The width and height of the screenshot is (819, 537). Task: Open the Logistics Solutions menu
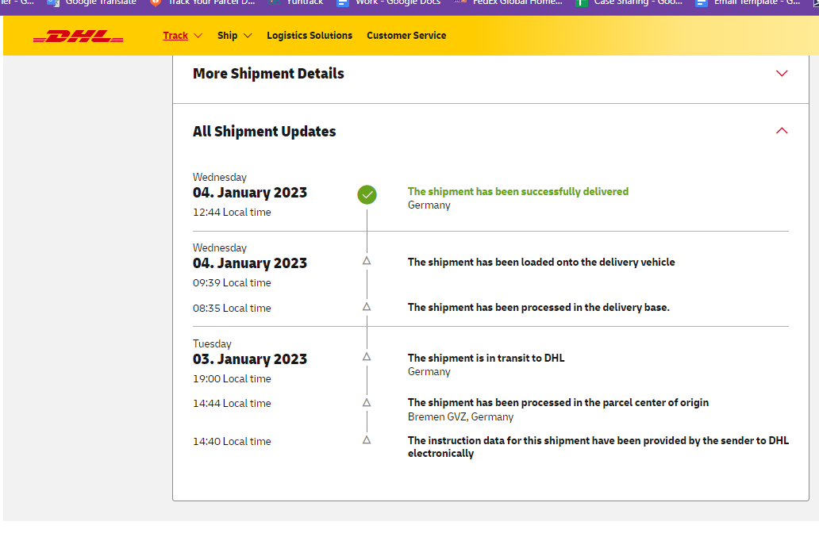pos(310,36)
